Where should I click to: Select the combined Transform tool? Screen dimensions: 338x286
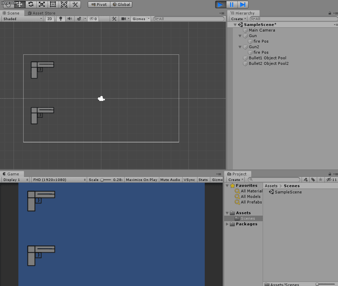tap(64, 5)
